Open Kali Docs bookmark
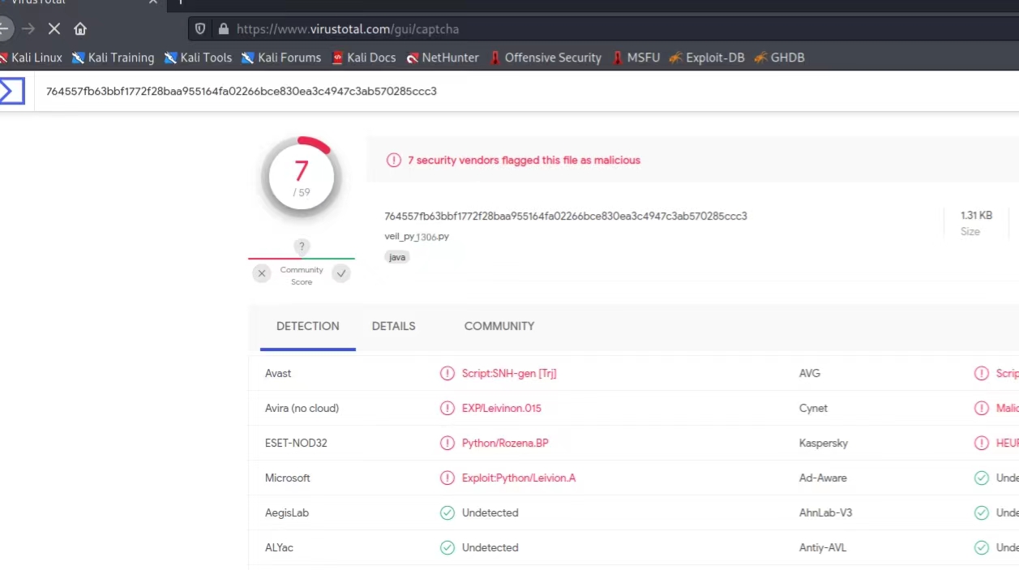Image resolution: width=1019 pixels, height=570 pixels. click(x=363, y=58)
